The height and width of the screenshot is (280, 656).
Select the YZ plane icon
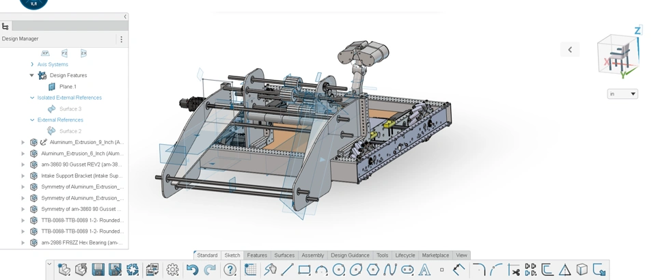tap(64, 53)
